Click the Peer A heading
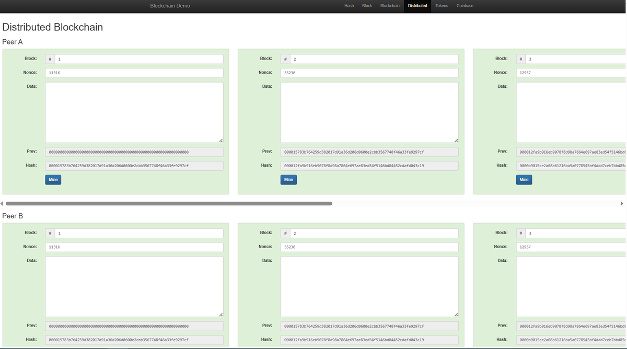 click(x=13, y=42)
